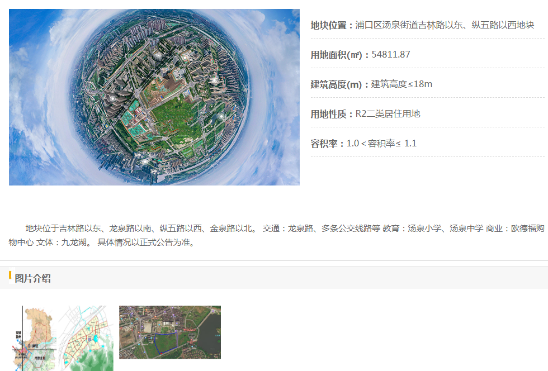
Task: Click the 用地面积(㎡) label
Action: coord(339,55)
